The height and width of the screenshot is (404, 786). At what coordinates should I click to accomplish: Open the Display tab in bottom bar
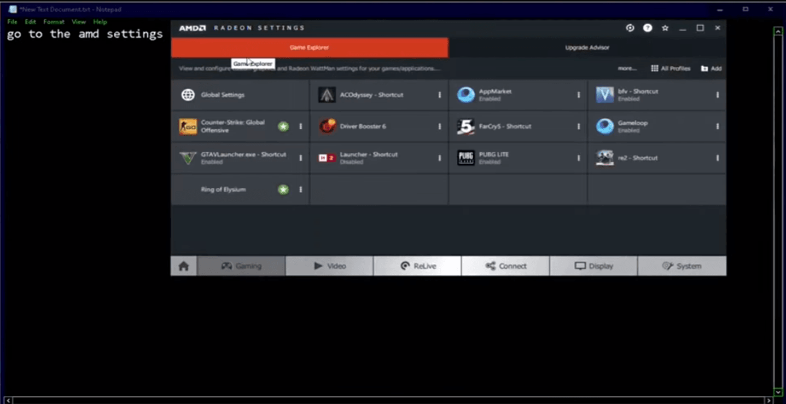coord(593,266)
